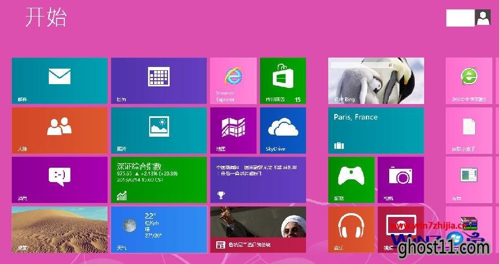The image size is (499, 264).
Task: Open the Finance tile showing 深证综合指数
Action: coord(159,180)
